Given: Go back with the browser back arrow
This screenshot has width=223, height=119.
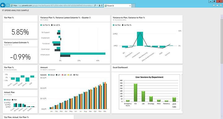Looking at the screenshot, I should point(3,5).
